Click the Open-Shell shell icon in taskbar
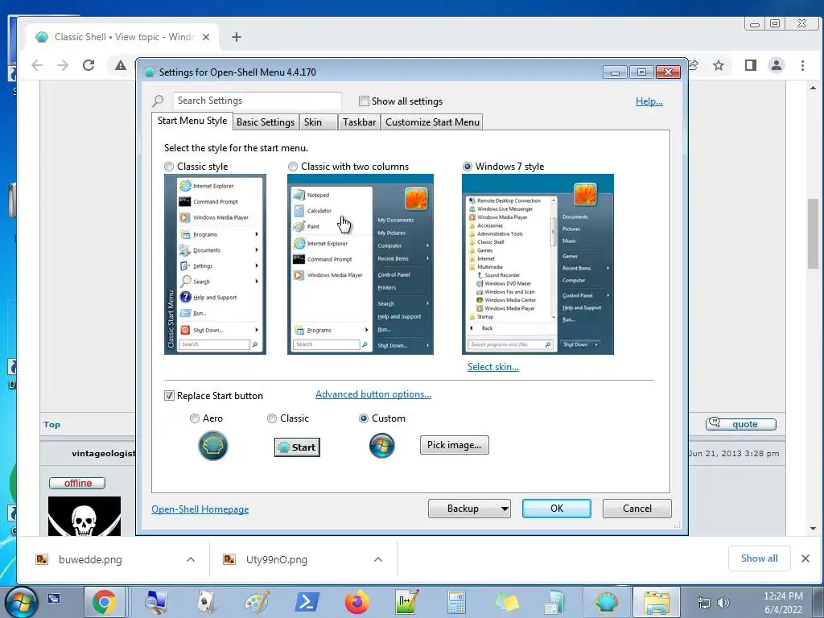This screenshot has height=618, width=824. (x=607, y=602)
